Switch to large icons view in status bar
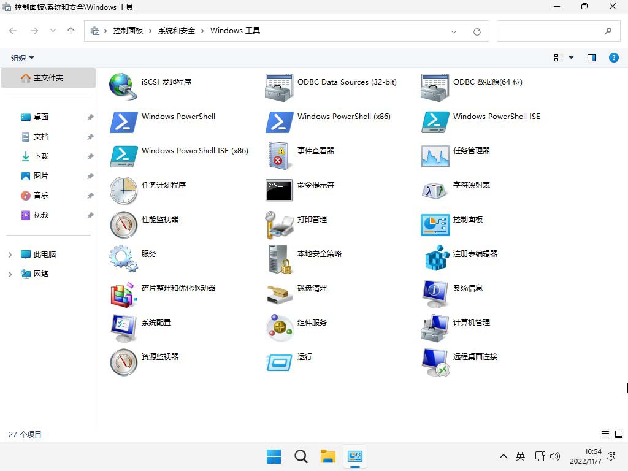 point(618,434)
